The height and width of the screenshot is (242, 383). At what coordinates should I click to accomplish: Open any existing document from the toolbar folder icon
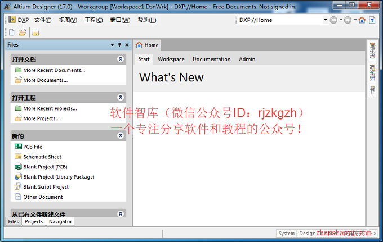tap(22, 33)
